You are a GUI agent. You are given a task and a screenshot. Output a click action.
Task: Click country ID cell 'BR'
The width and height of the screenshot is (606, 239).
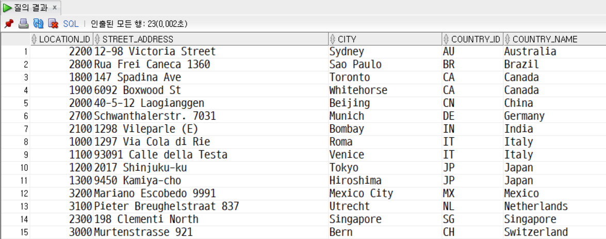tap(472, 65)
